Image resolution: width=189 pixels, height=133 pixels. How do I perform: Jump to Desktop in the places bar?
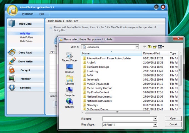[x=69, y=68]
